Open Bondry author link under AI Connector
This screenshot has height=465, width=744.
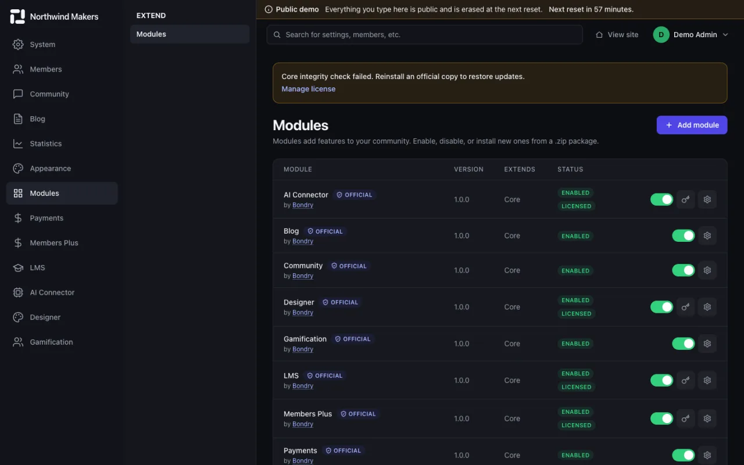(x=303, y=205)
